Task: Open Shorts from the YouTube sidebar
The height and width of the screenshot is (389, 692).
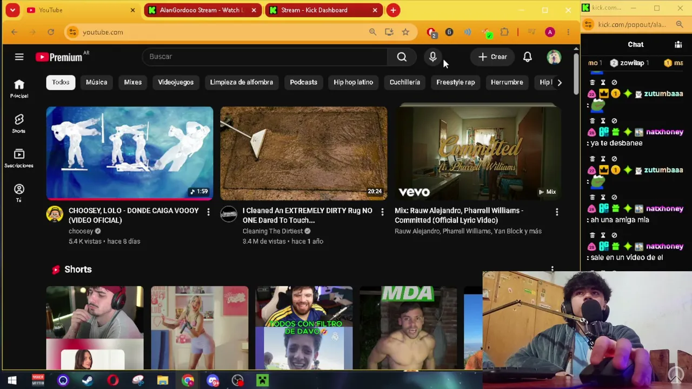Action: (x=19, y=124)
